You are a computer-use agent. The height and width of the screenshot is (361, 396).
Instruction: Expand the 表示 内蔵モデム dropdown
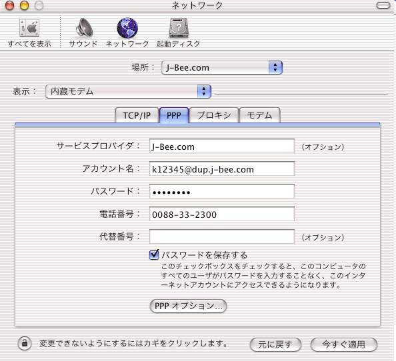(x=128, y=91)
